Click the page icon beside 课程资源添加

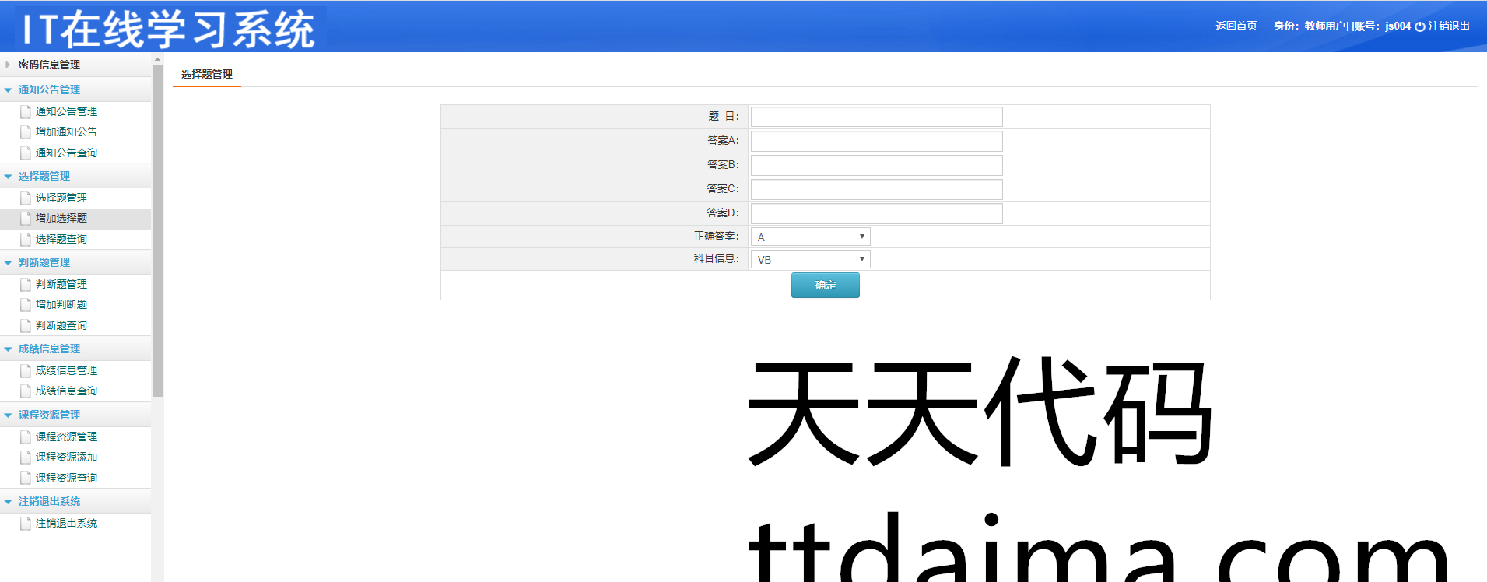(x=26, y=458)
